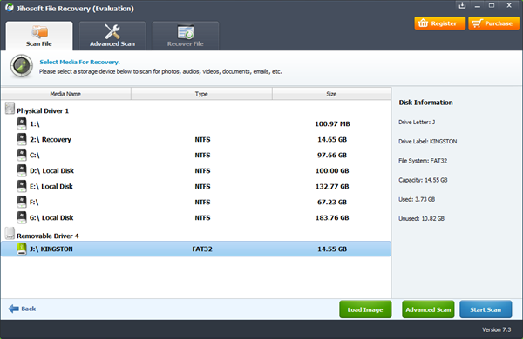
Task: Click the Drive Label: KINGSTON info text
Action: point(428,142)
